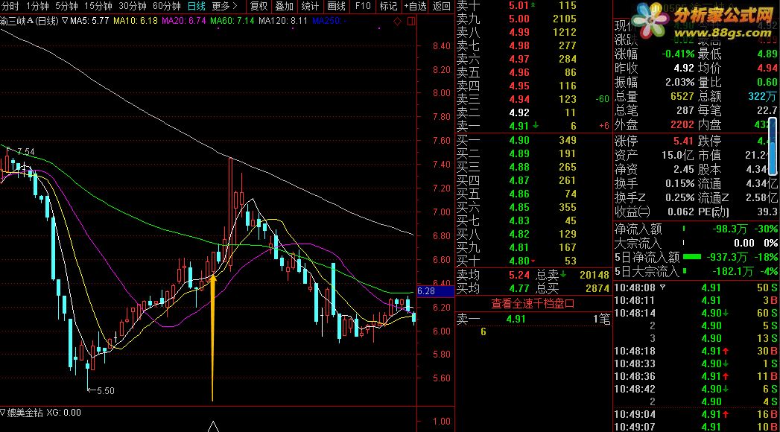780x432 pixels.
Task: Click the green MA60: 7.14 label
Action: click(x=232, y=21)
